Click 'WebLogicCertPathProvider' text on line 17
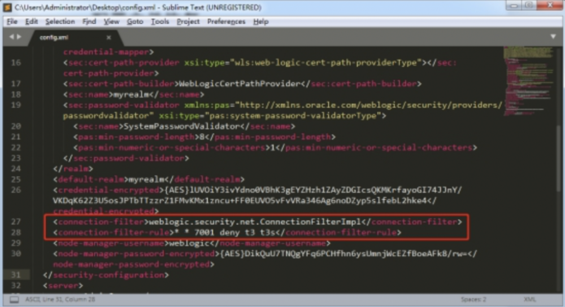 tap(240, 84)
